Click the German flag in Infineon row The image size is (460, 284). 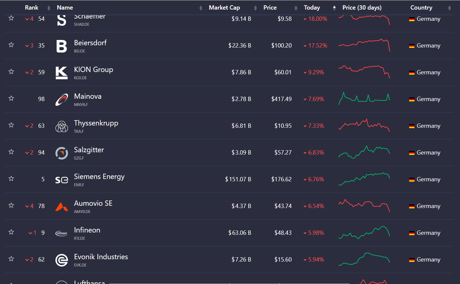(x=412, y=233)
